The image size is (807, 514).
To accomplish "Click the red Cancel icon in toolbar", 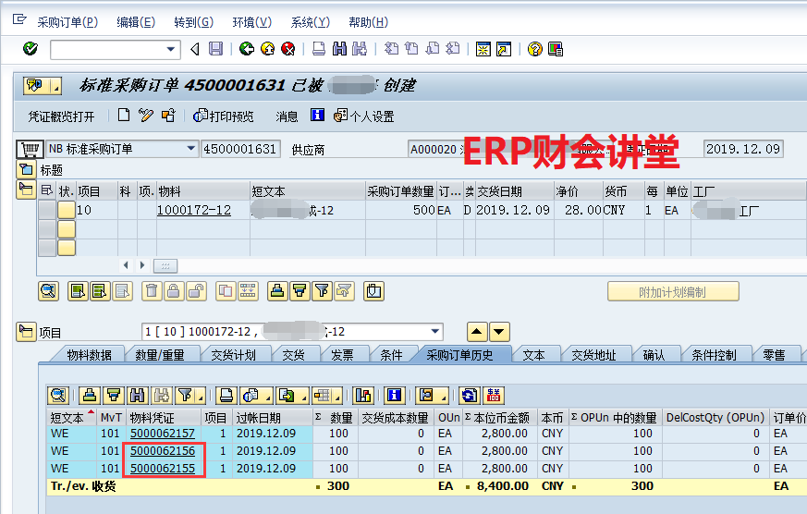I will click(x=288, y=49).
